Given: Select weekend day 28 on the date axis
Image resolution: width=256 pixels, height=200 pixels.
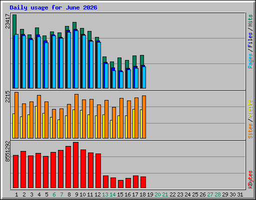Looking at the screenshot, I should tap(217, 194).
